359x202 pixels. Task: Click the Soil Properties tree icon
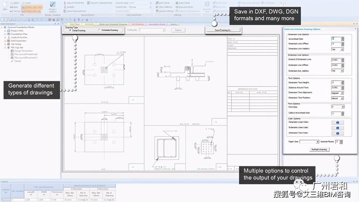pyautogui.click(x=8, y=41)
